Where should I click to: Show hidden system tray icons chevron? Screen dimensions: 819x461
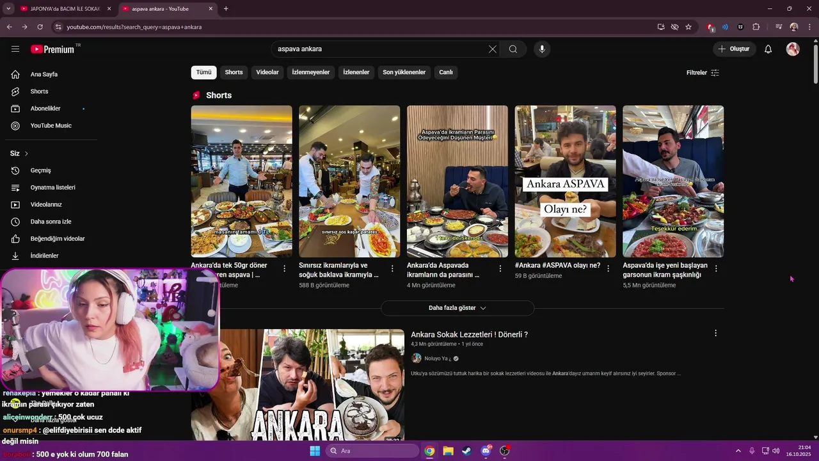tap(740, 451)
